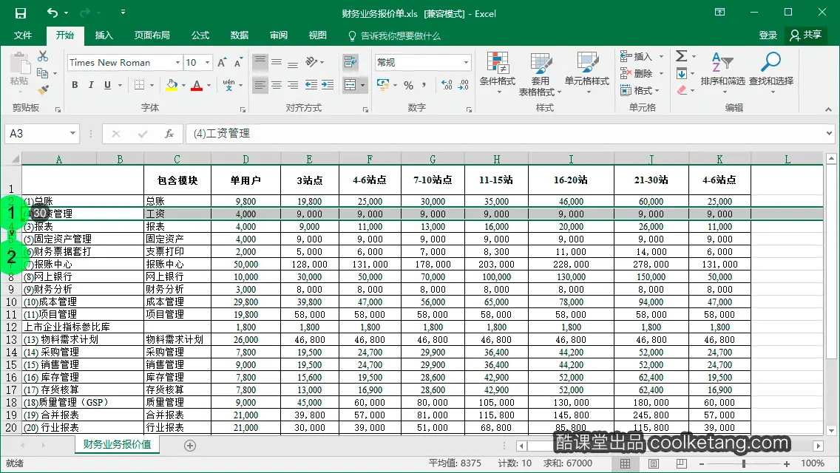Align text left
This screenshot has width=840, height=473.
click(260, 85)
